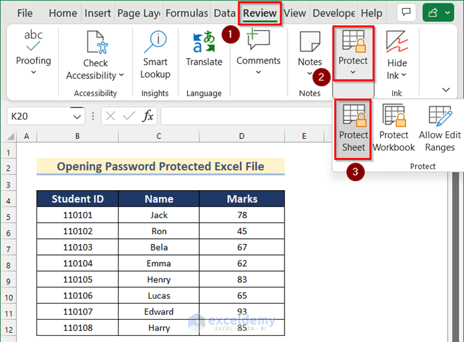Switch to the Developer tab
This screenshot has width=464, height=342.
pyautogui.click(x=333, y=13)
